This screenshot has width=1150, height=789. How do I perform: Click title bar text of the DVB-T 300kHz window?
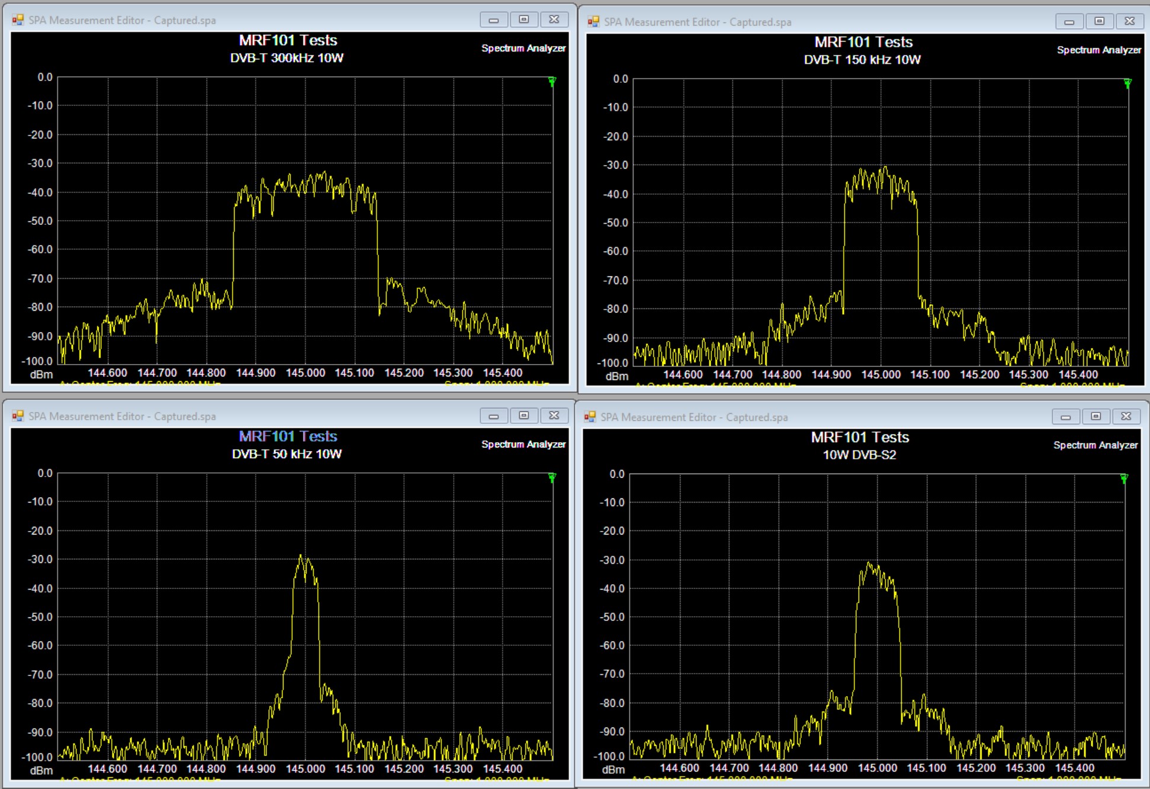122,20
